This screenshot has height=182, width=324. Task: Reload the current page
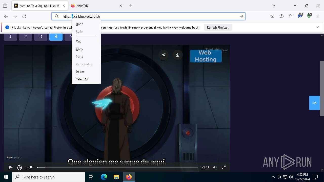pyautogui.click(x=24, y=16)
